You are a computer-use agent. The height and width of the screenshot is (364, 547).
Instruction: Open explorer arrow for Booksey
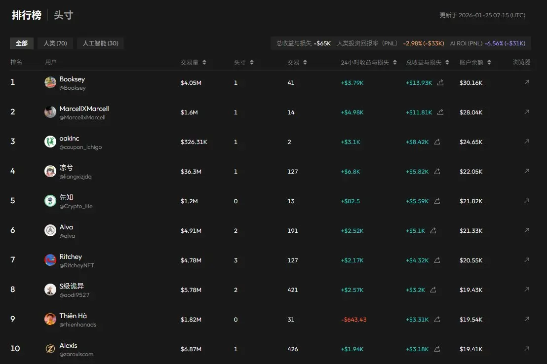[x=527, y=82]
